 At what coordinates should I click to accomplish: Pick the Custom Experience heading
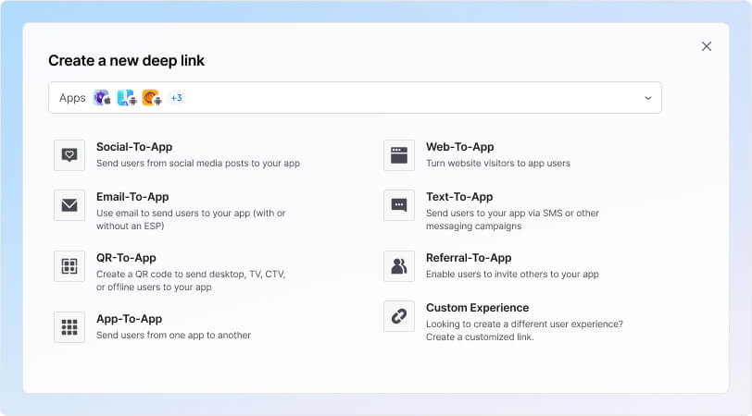click(477, 307)
